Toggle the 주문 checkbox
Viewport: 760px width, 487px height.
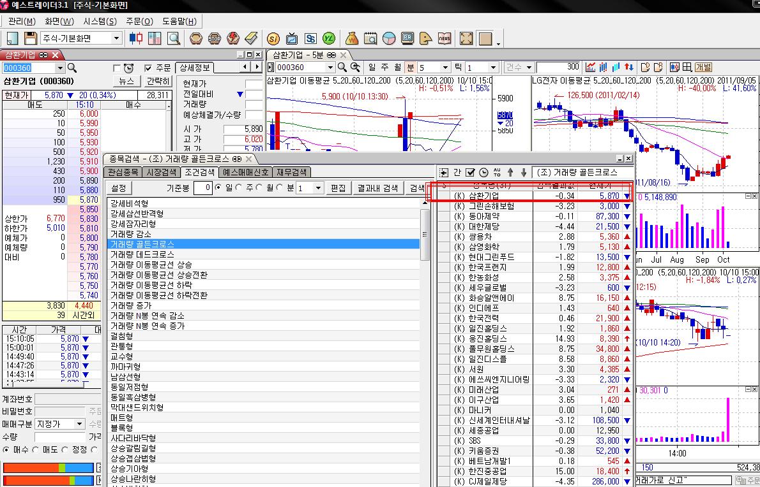point(148,68)
